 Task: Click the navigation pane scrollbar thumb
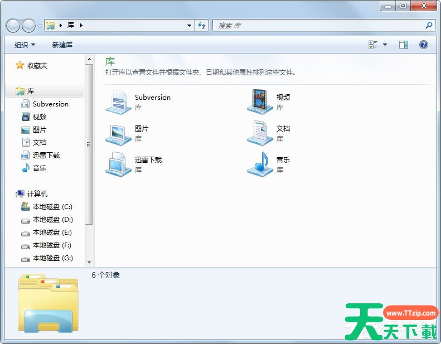(89, 144)
